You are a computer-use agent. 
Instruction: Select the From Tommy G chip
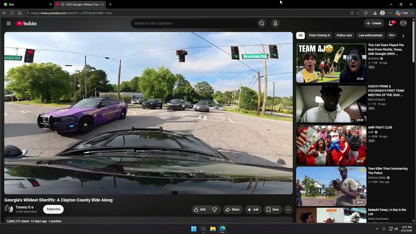(x=319, y=35)
